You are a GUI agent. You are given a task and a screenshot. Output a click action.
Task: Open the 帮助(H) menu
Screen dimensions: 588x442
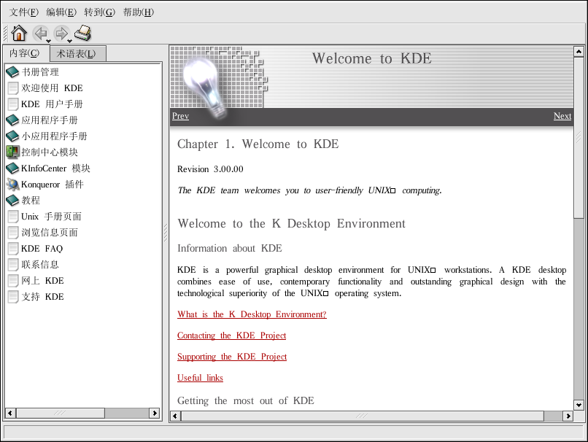138,12
